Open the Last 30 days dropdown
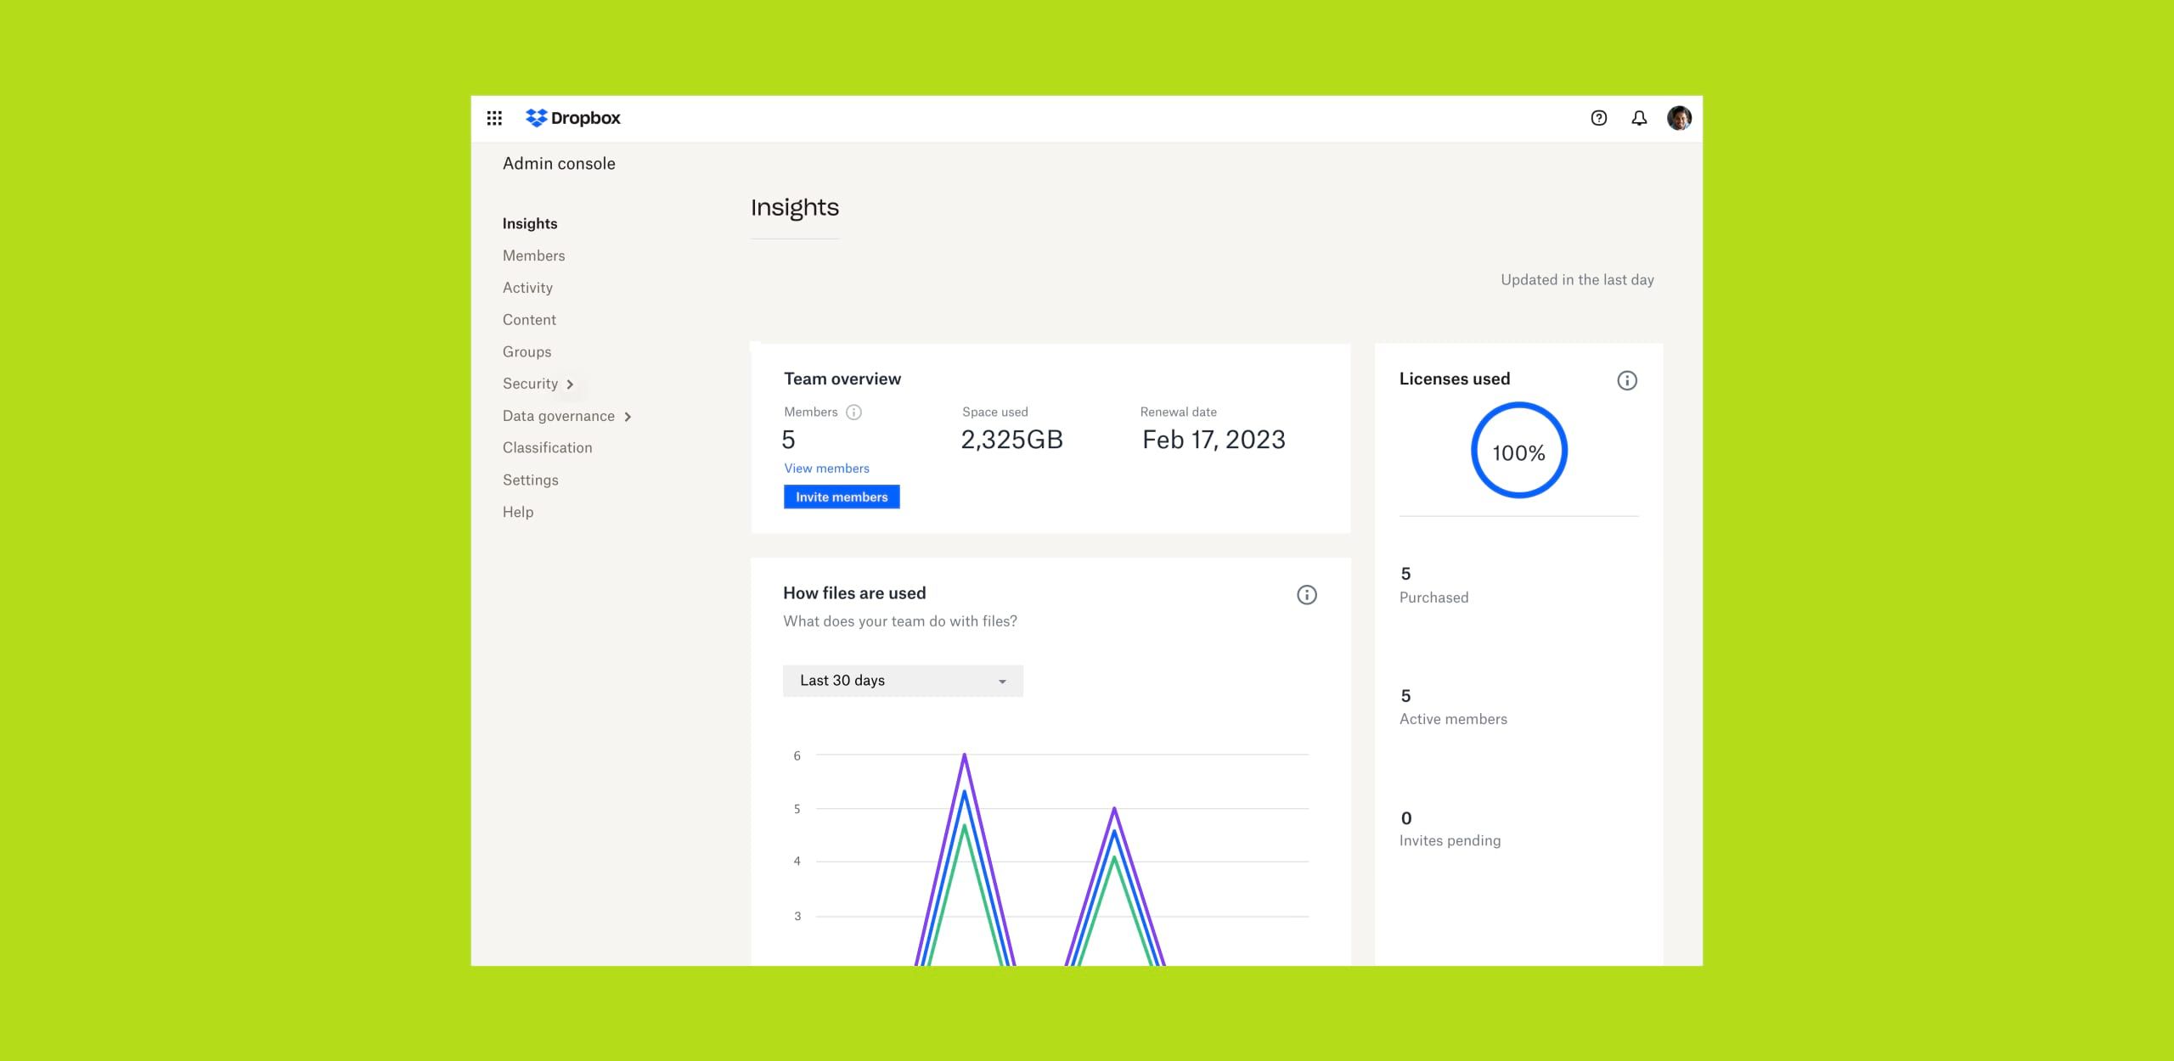 (x=902, y=681)
